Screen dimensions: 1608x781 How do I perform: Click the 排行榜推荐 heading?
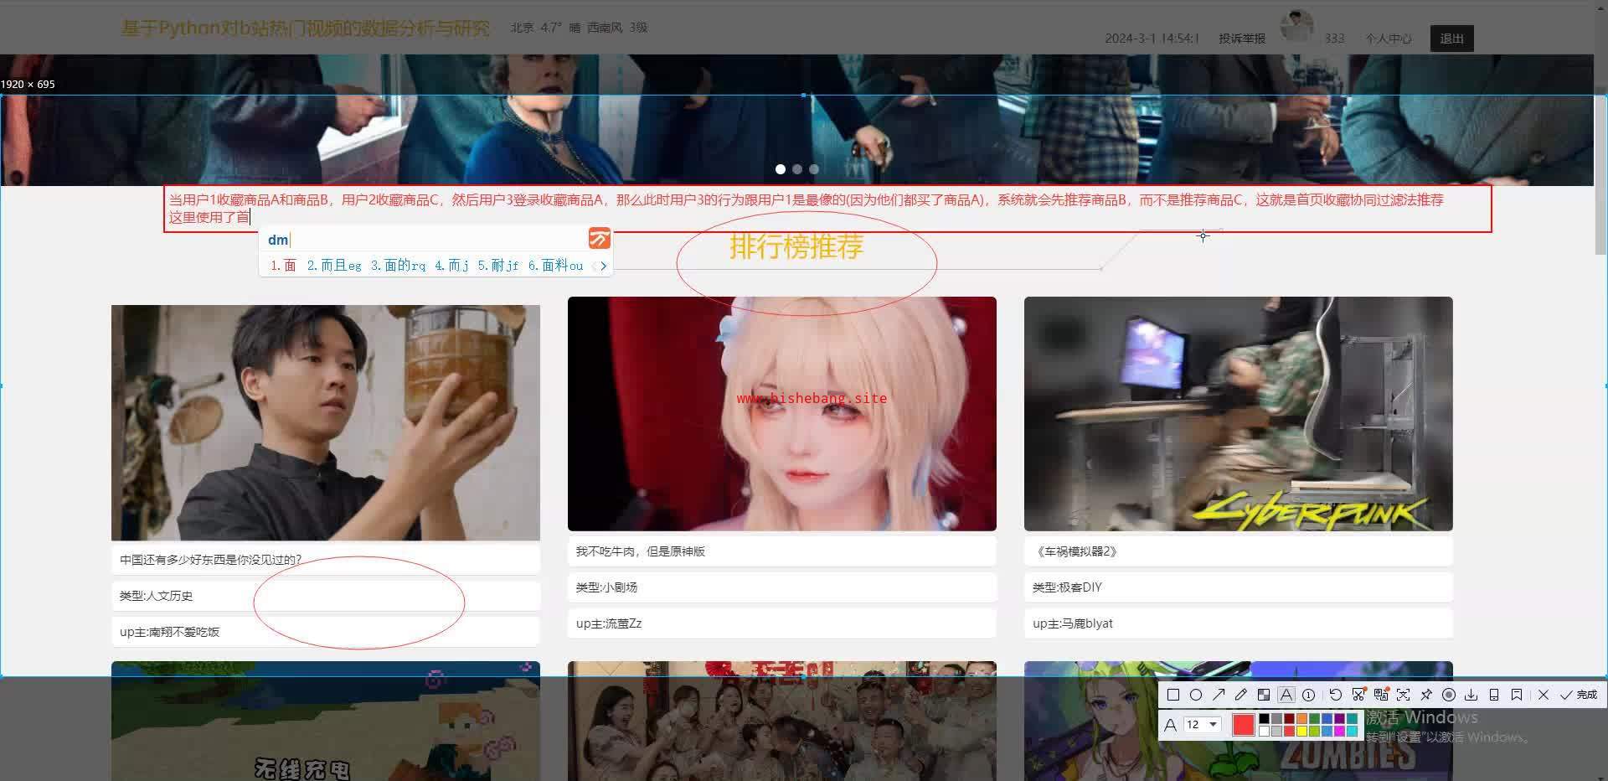[796, 246]
